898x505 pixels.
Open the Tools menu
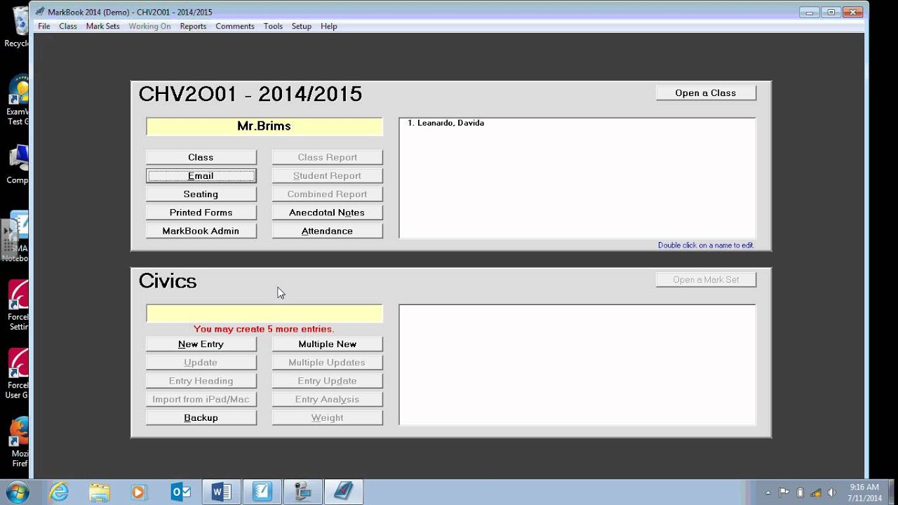273,26
